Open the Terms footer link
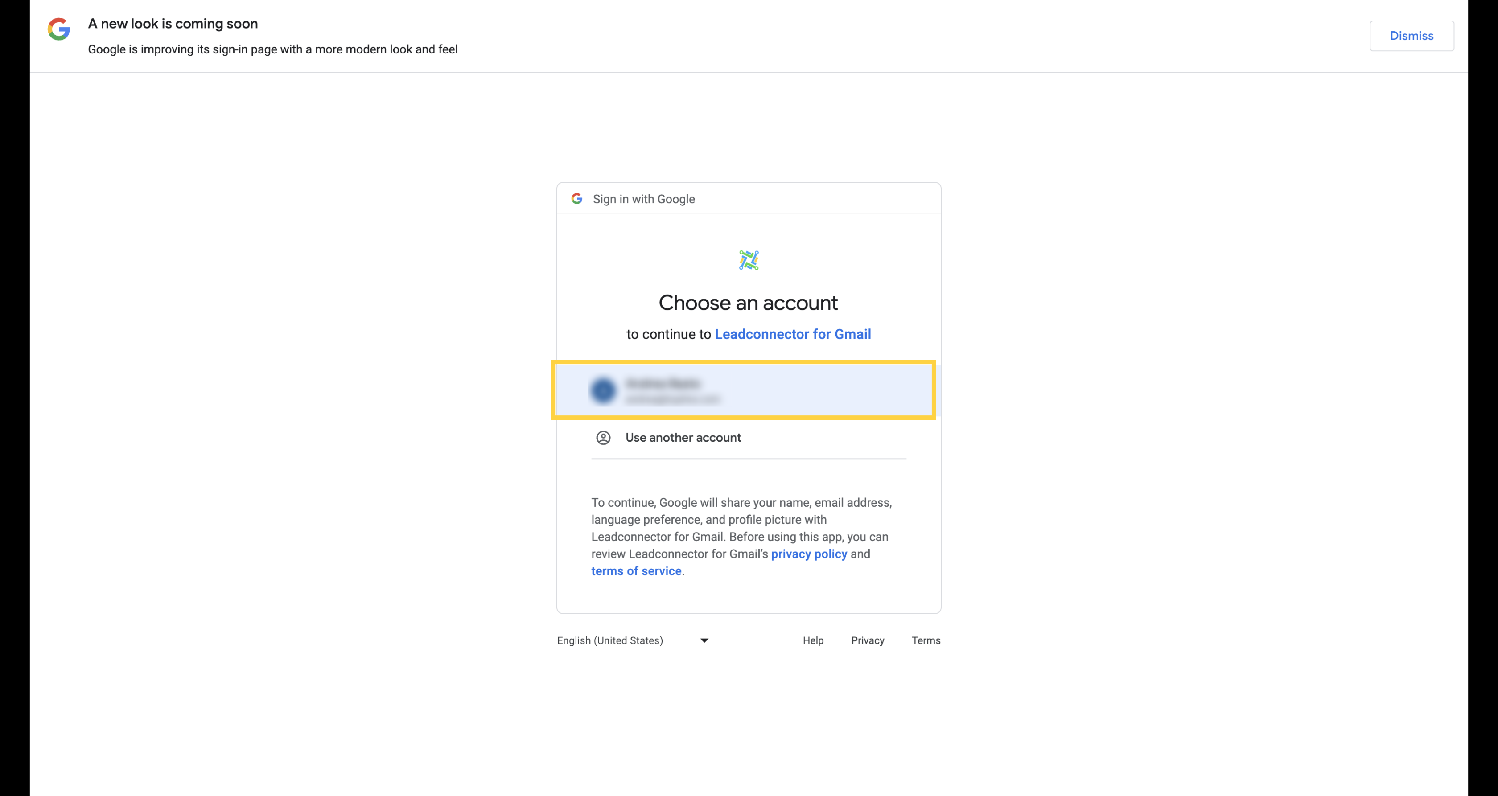The width and height of the screenshot is (1498, 796). 926,641
